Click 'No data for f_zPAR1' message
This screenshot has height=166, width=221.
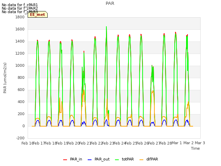coord(20,5)
